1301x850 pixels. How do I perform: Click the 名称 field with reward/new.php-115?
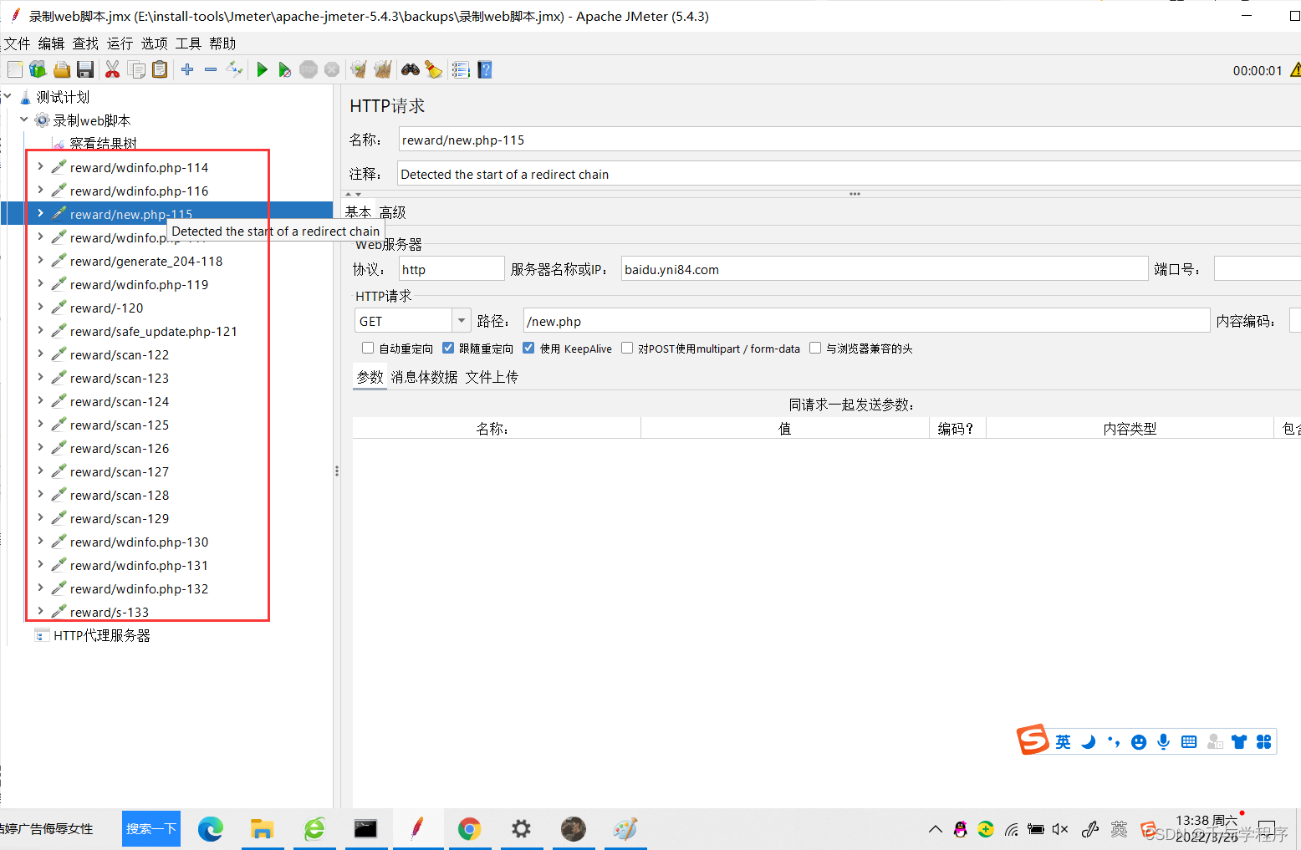pos(849,140)
